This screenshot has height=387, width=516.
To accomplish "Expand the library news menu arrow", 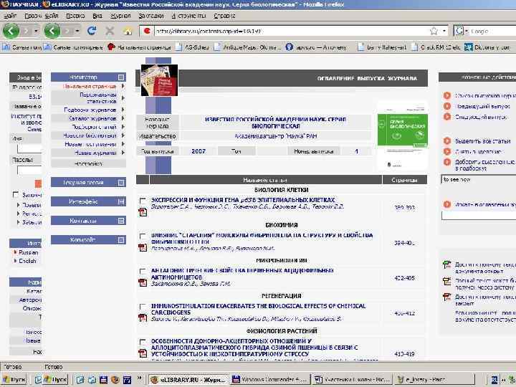I will (123, 135).
